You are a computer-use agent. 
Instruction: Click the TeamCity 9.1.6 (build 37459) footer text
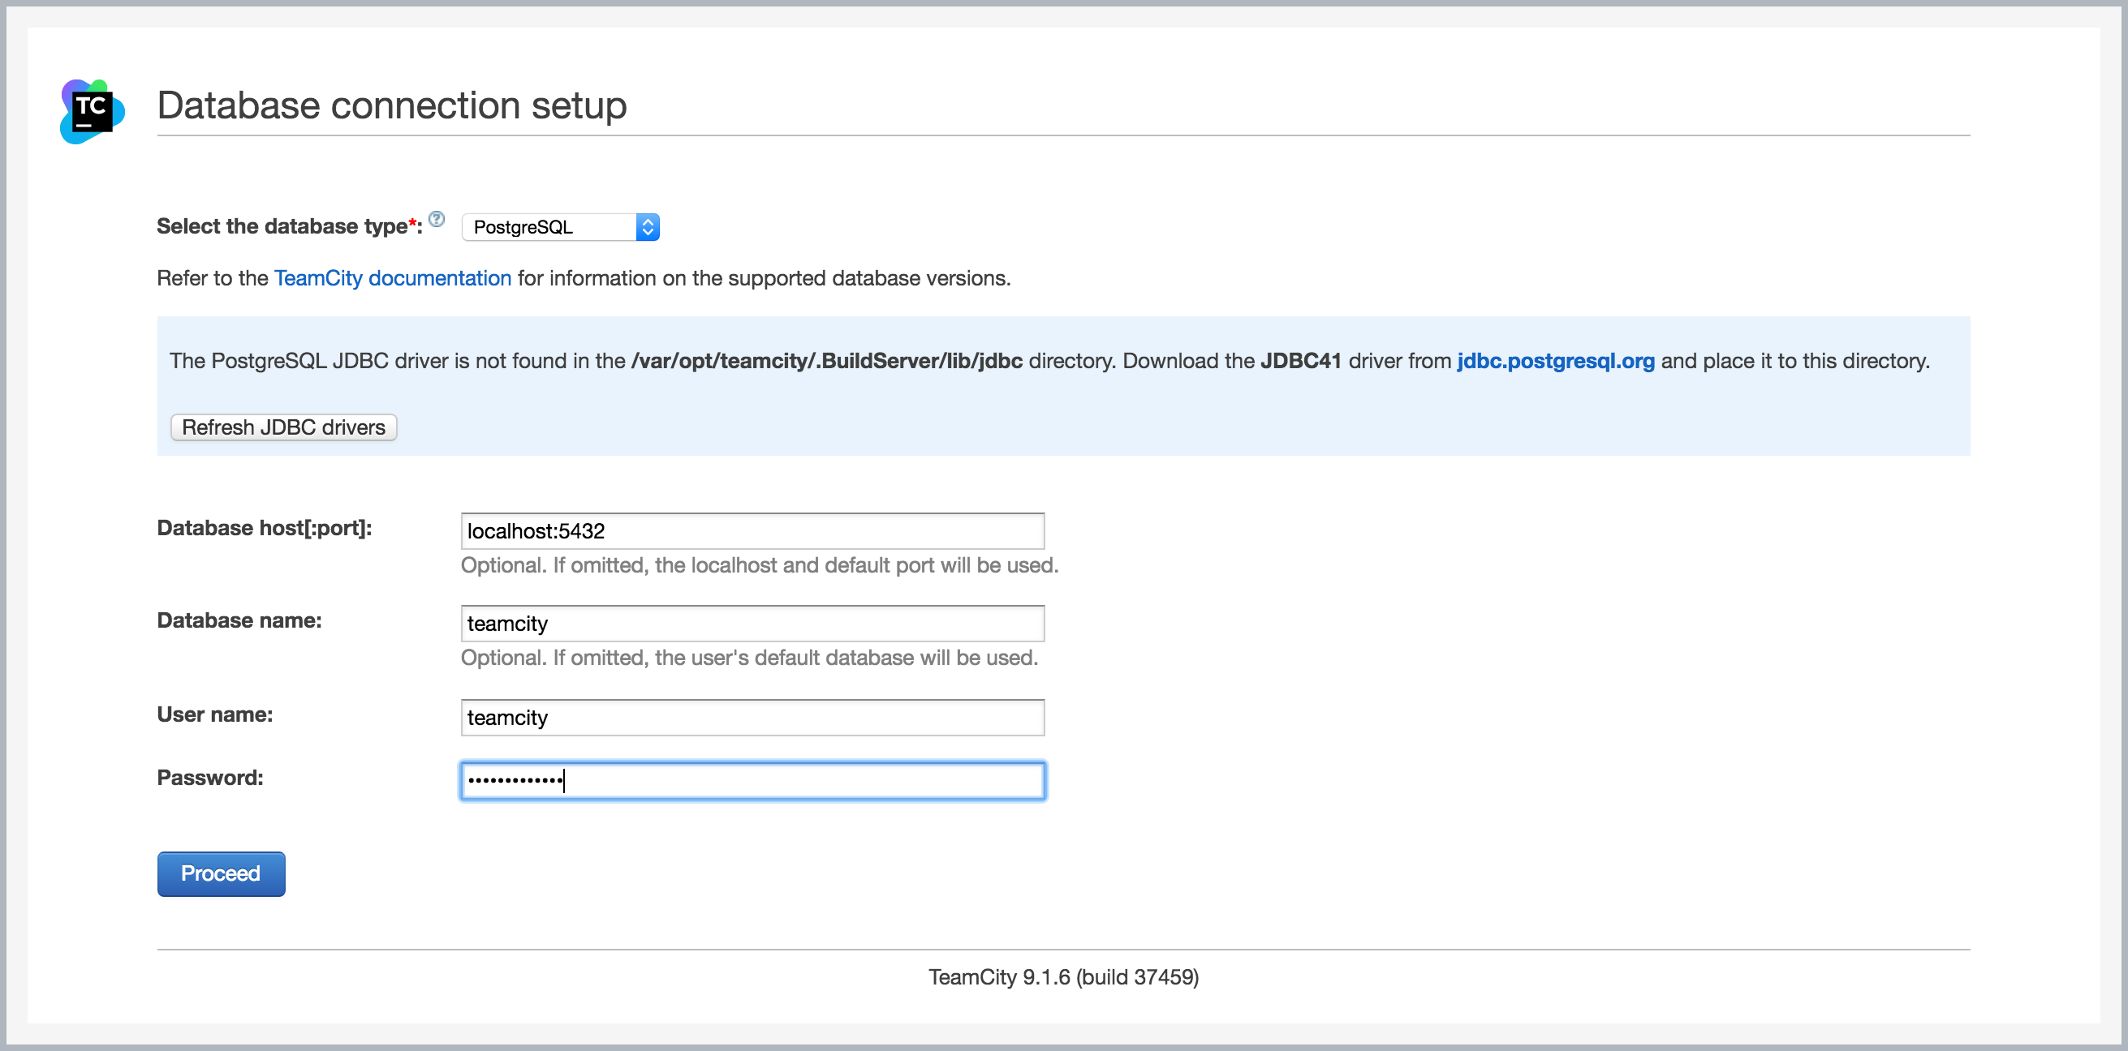click(x=1063, y=976)
